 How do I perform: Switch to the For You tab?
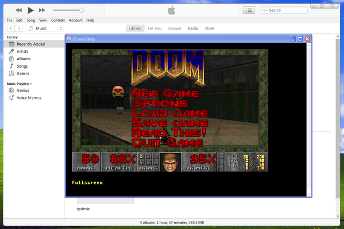[155, 28]
